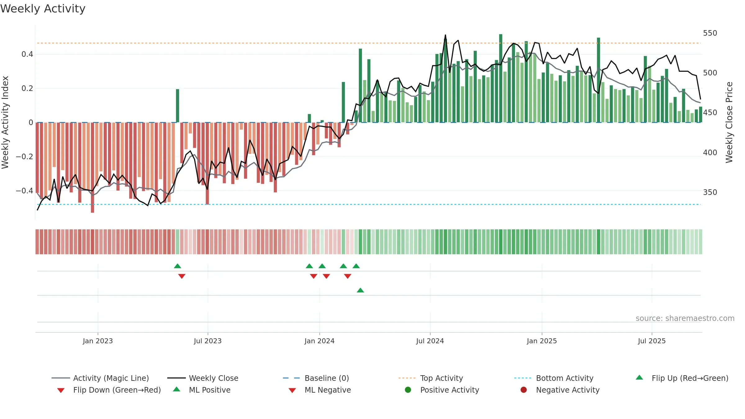This screenshot has width=745, height=419.
Task: Click the 350 price axis tick
Action: point(710,192)
